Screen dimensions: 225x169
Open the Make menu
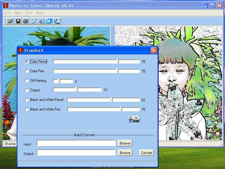click(x=18, y=13)
